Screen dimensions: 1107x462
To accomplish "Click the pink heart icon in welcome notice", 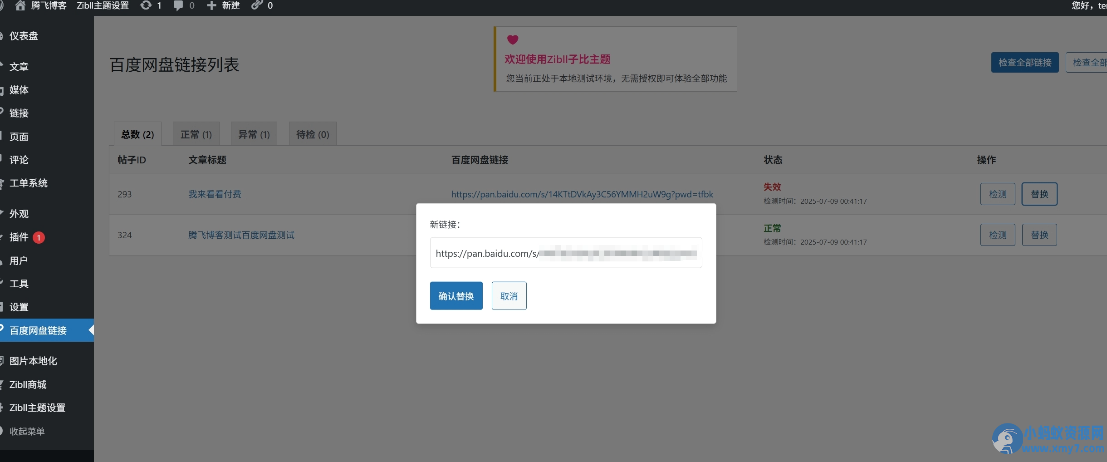I will 513,39.
